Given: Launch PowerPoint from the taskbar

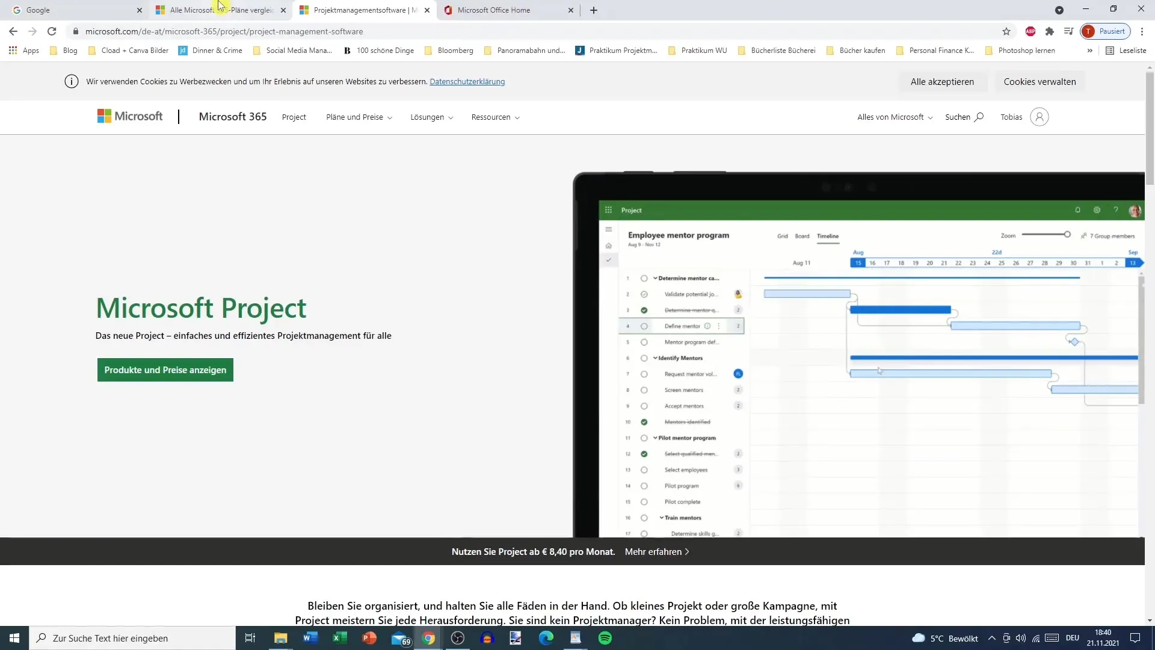Looking at the screenshot, I should (369, 638).
